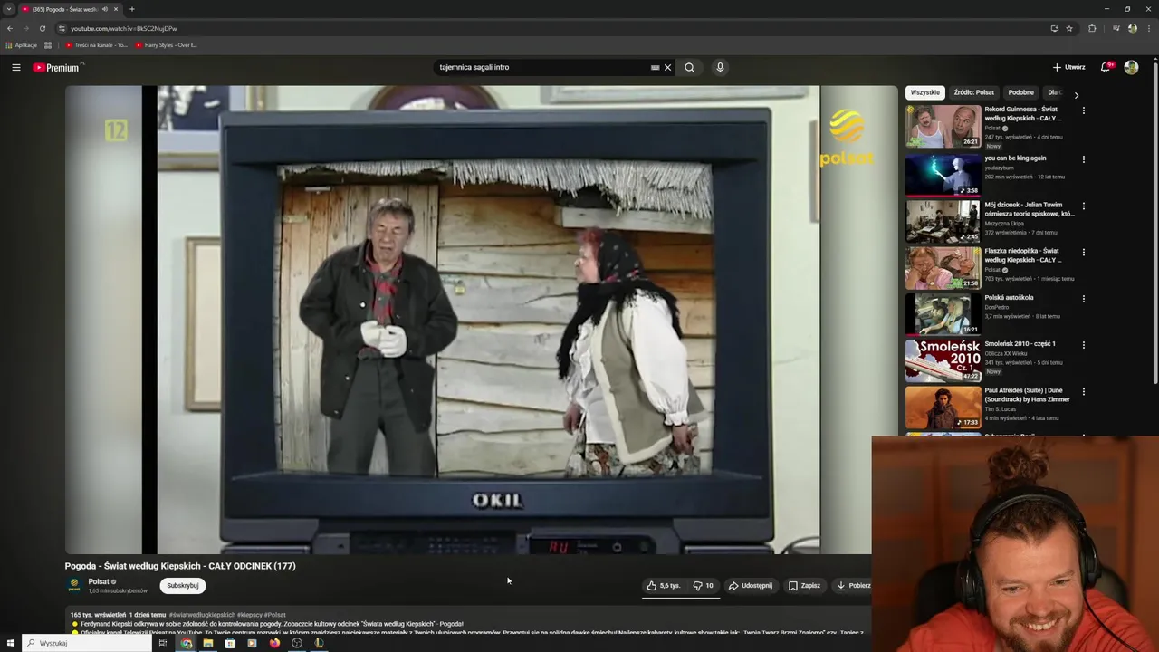Open Chrome three-dot menu
1159x652 pixels.
coord(1148,28)
